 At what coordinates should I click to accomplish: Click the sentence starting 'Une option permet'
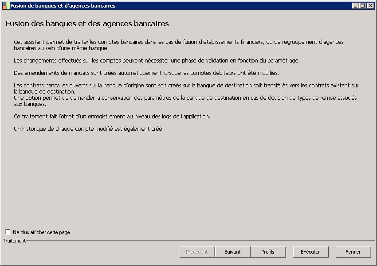[x=185, y=101]
